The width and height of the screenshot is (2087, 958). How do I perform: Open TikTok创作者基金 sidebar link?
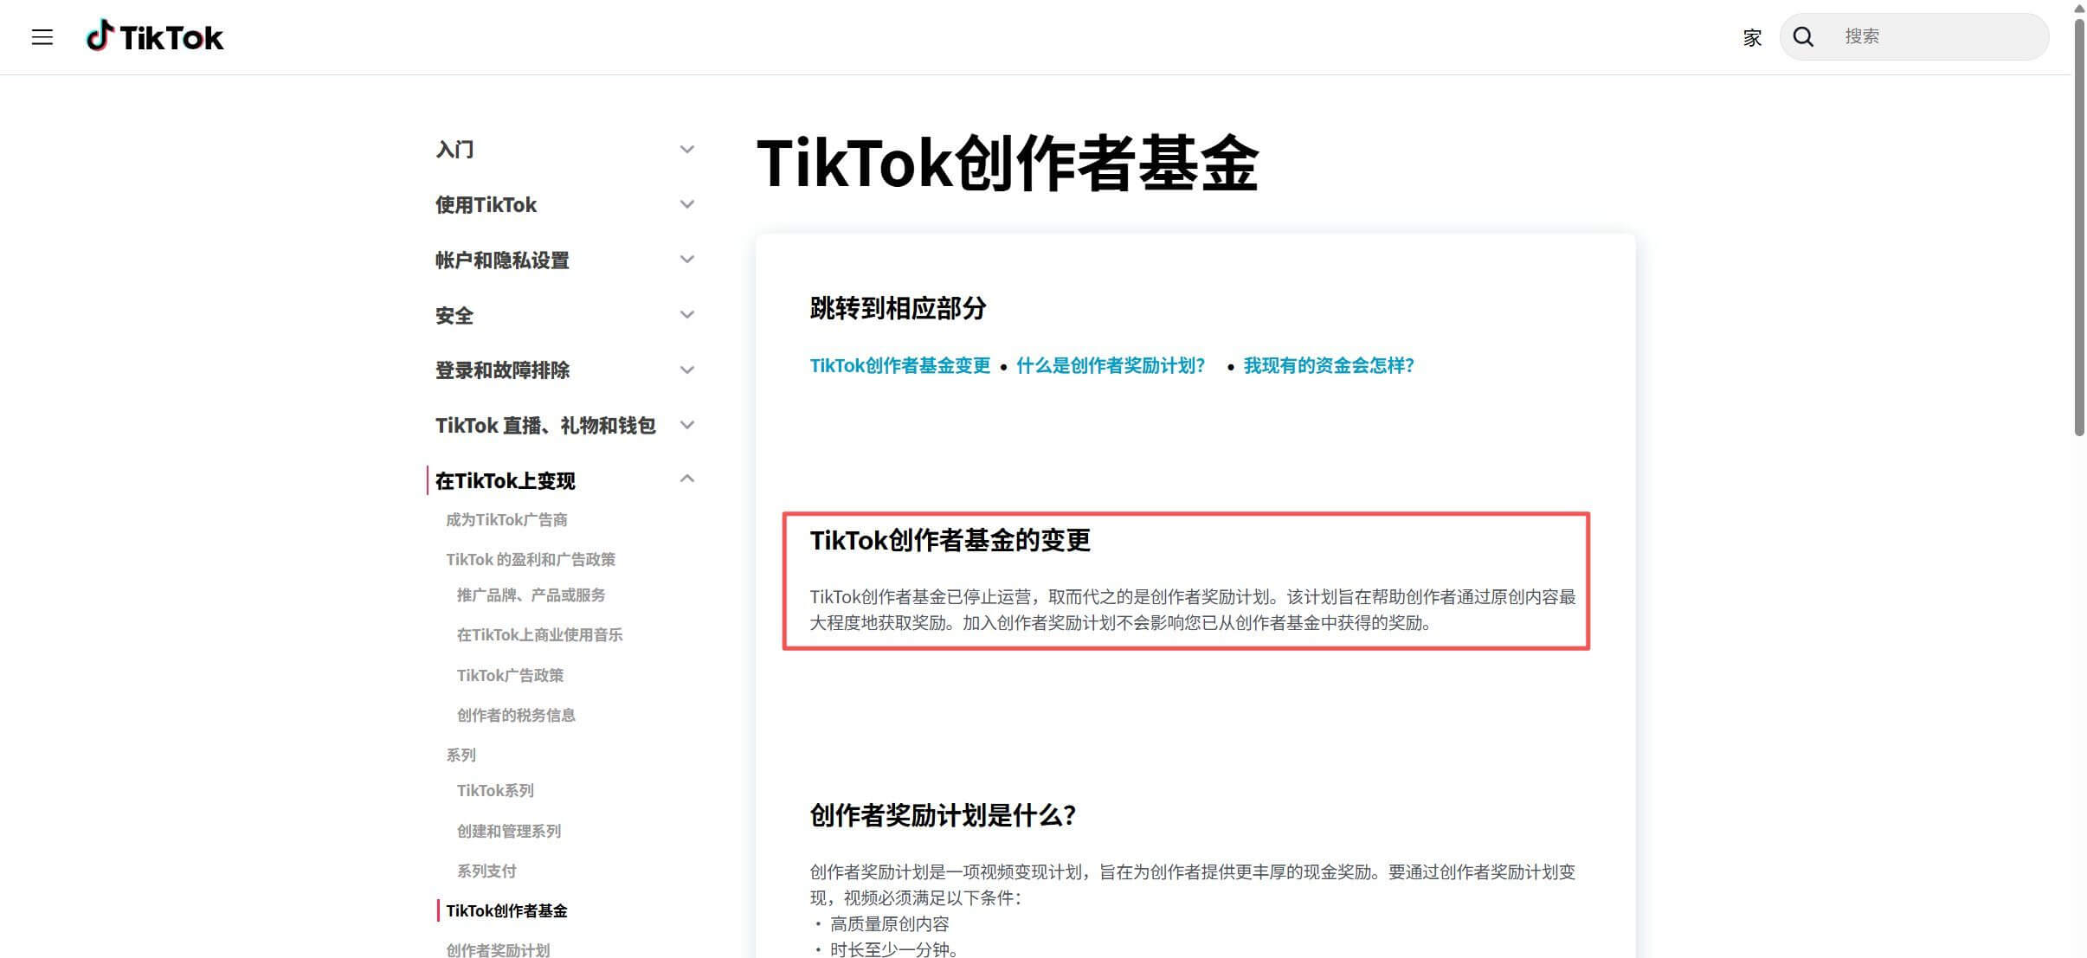tap(506, 911)
